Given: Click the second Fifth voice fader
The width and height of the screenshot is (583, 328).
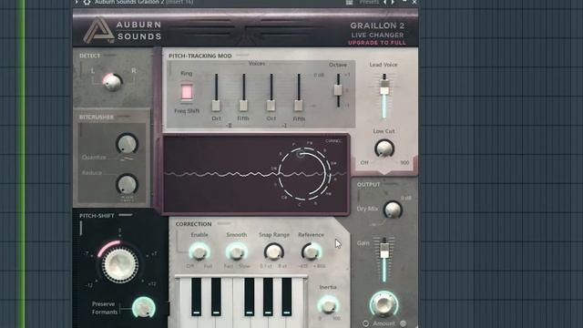Looking at the screenshot, I should (299, 106).
